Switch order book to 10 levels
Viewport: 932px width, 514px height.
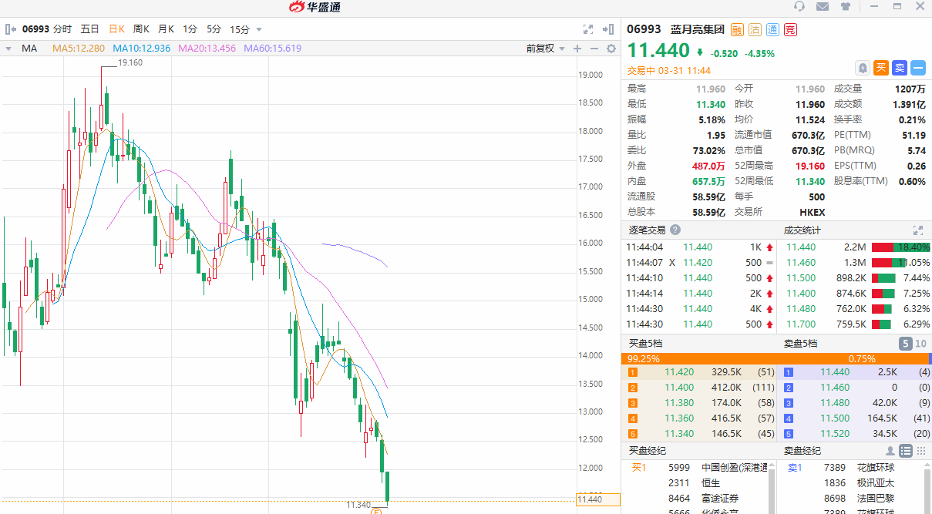[x=920, y=344]
